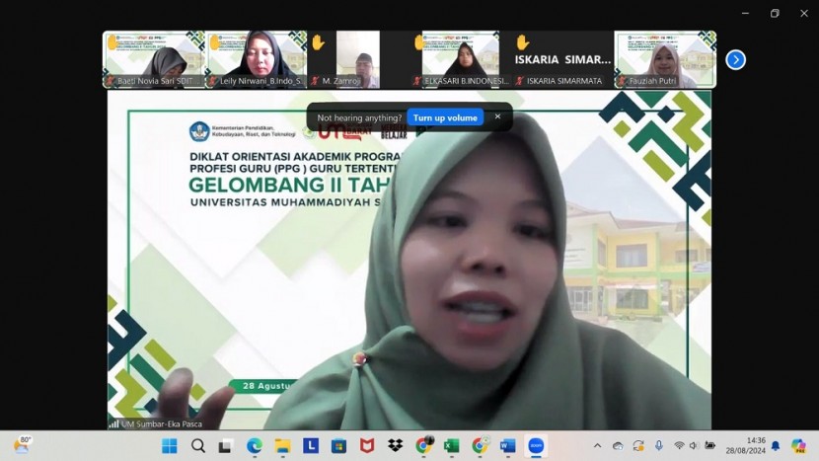Open the blue L app on taskbar

pos(311,446)
